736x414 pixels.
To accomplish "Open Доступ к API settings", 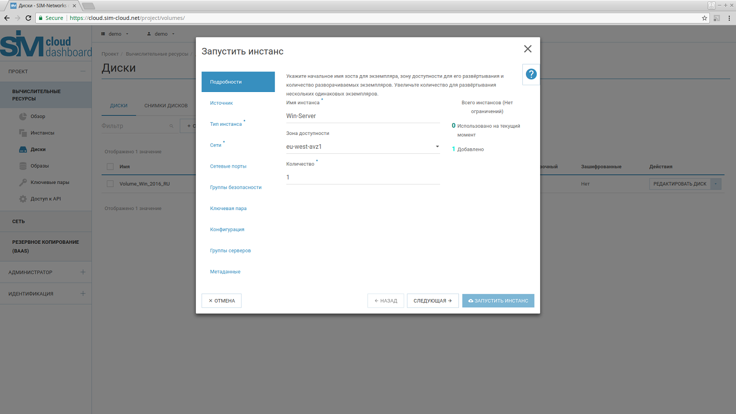I will 45,199.
